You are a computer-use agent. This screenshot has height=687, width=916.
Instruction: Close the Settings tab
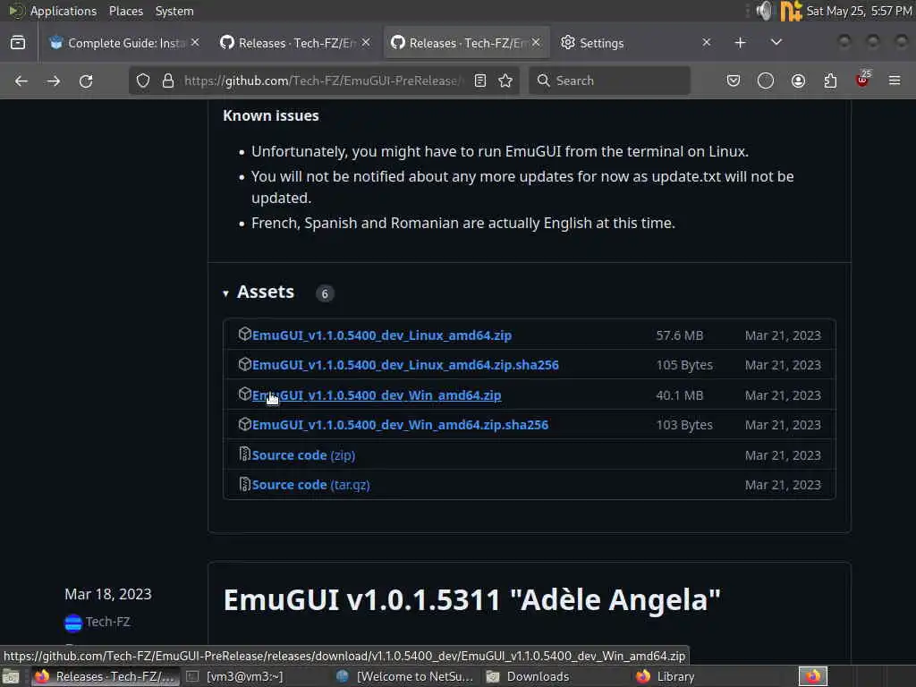tap(707, 43)
